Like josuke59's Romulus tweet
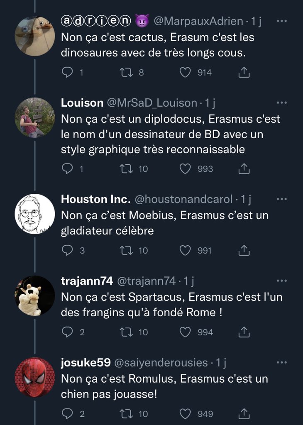303x425 pixels. [185, 414]
